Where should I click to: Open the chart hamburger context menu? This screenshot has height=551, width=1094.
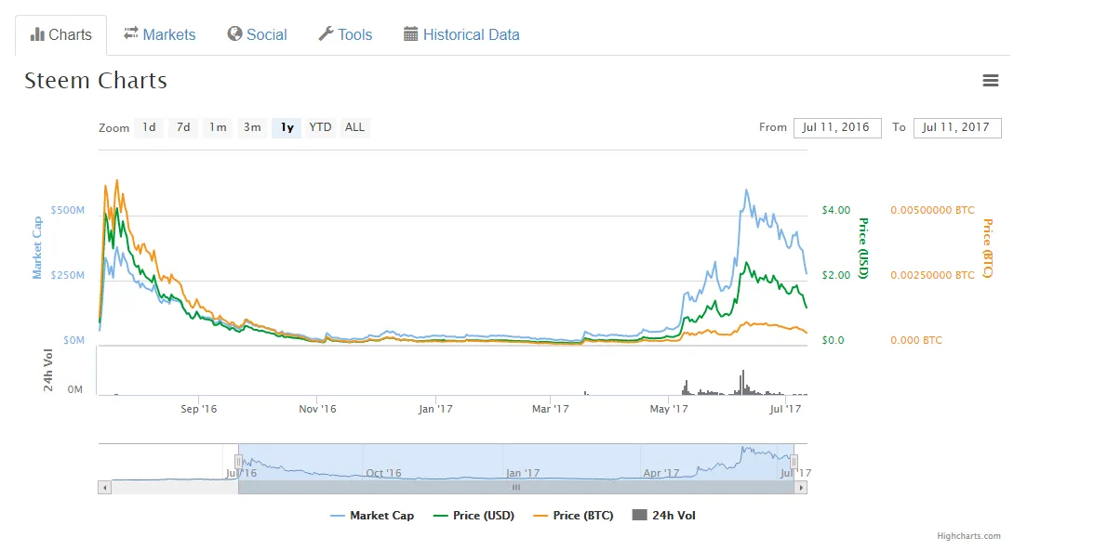pos(990,81)
